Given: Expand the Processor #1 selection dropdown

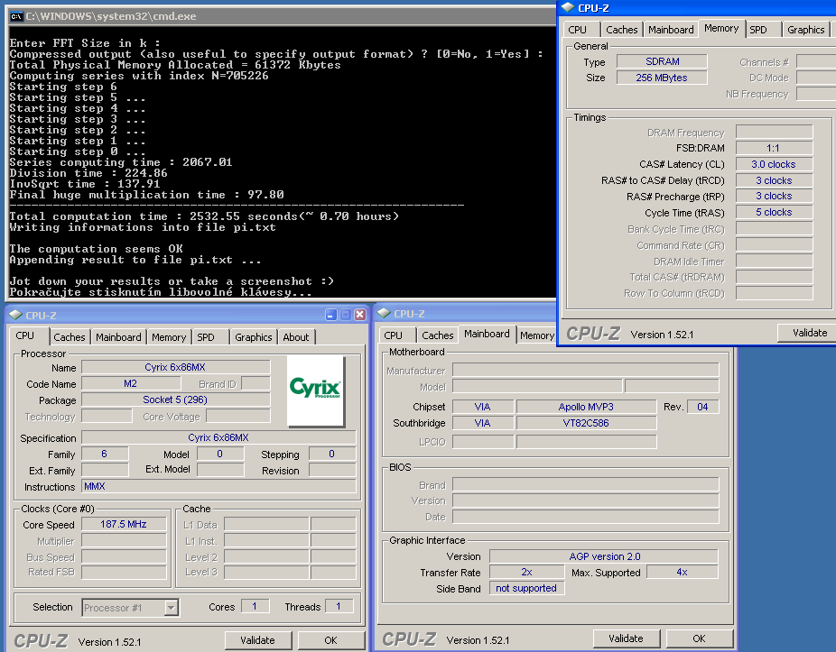Looking at the screenshot, I should pyautogui.click(x=172, y=608).
